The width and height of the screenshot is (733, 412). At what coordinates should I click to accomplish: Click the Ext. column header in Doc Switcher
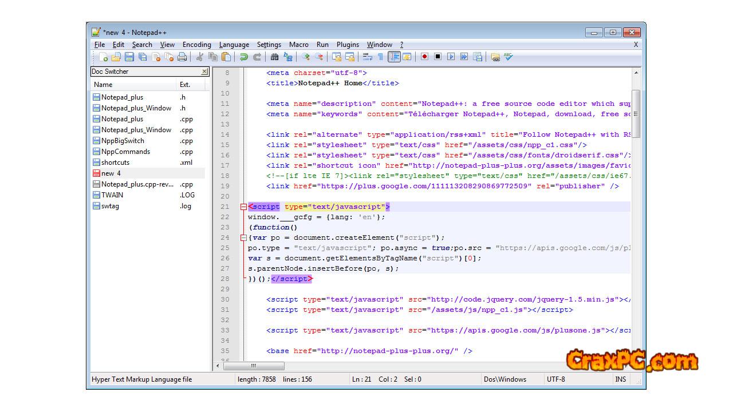(185, 85)
